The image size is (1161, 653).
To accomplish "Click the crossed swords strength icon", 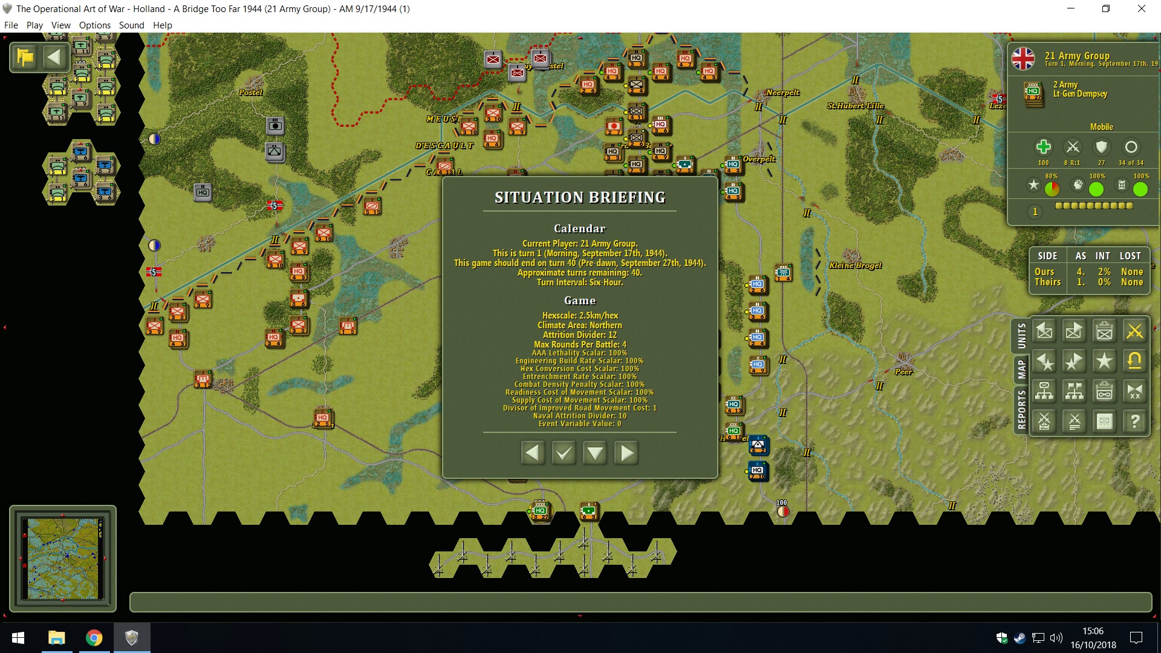I will 1073,147.
